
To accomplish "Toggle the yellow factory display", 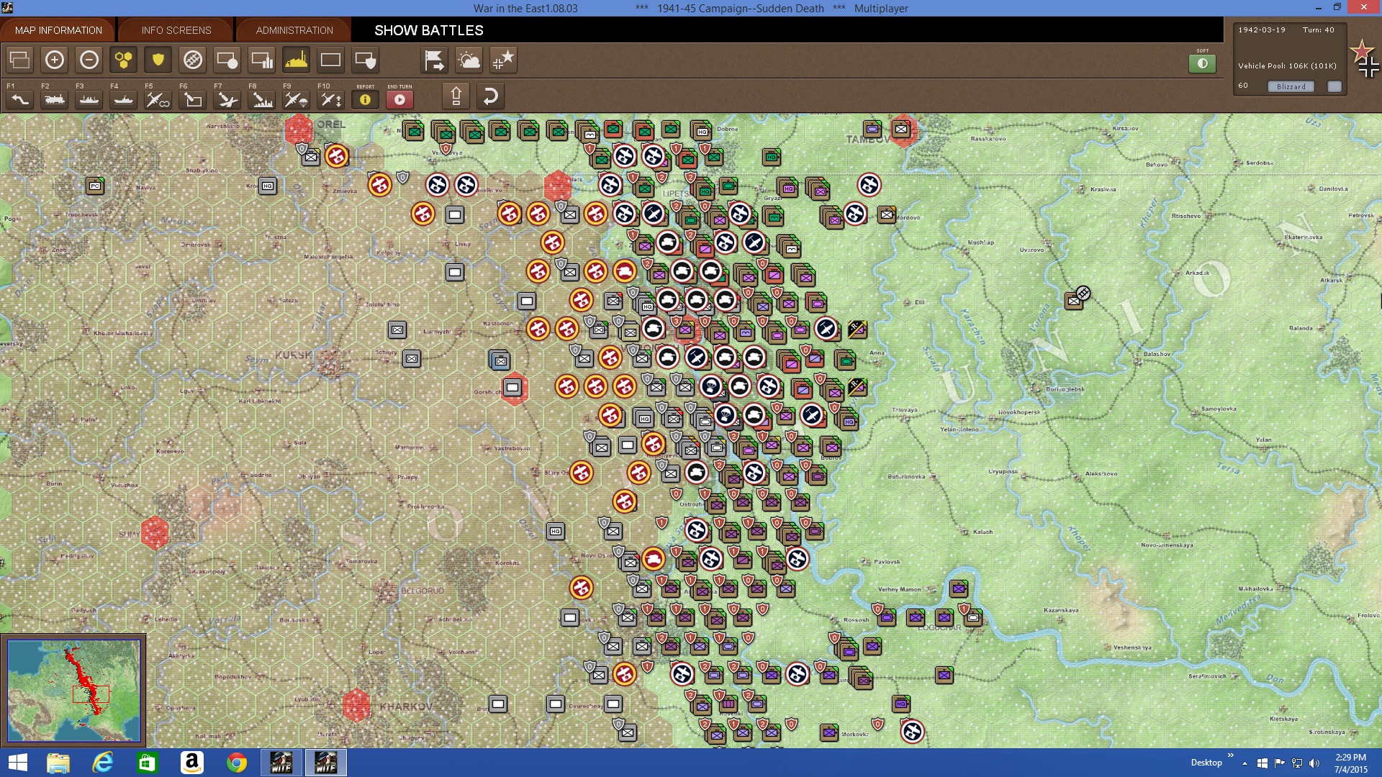I will [297, 60].
